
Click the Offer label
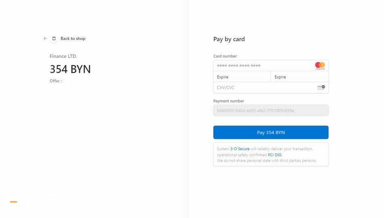click(56, 81)
